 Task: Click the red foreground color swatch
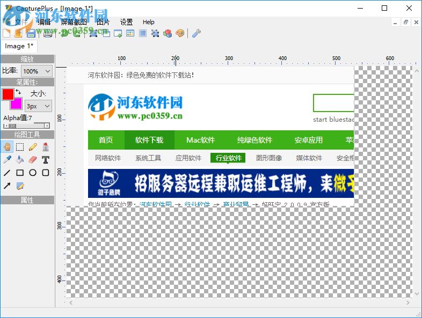pyautogui.click(x=8, y=94)
